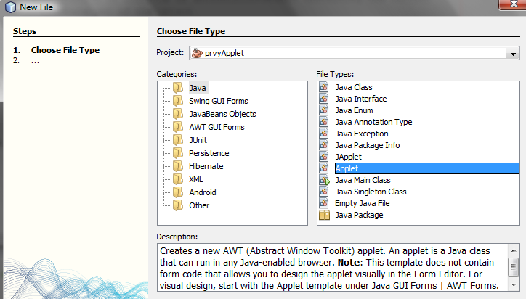Choose Java Annotation Type file type
526x299 pixels.
point(373,122)
